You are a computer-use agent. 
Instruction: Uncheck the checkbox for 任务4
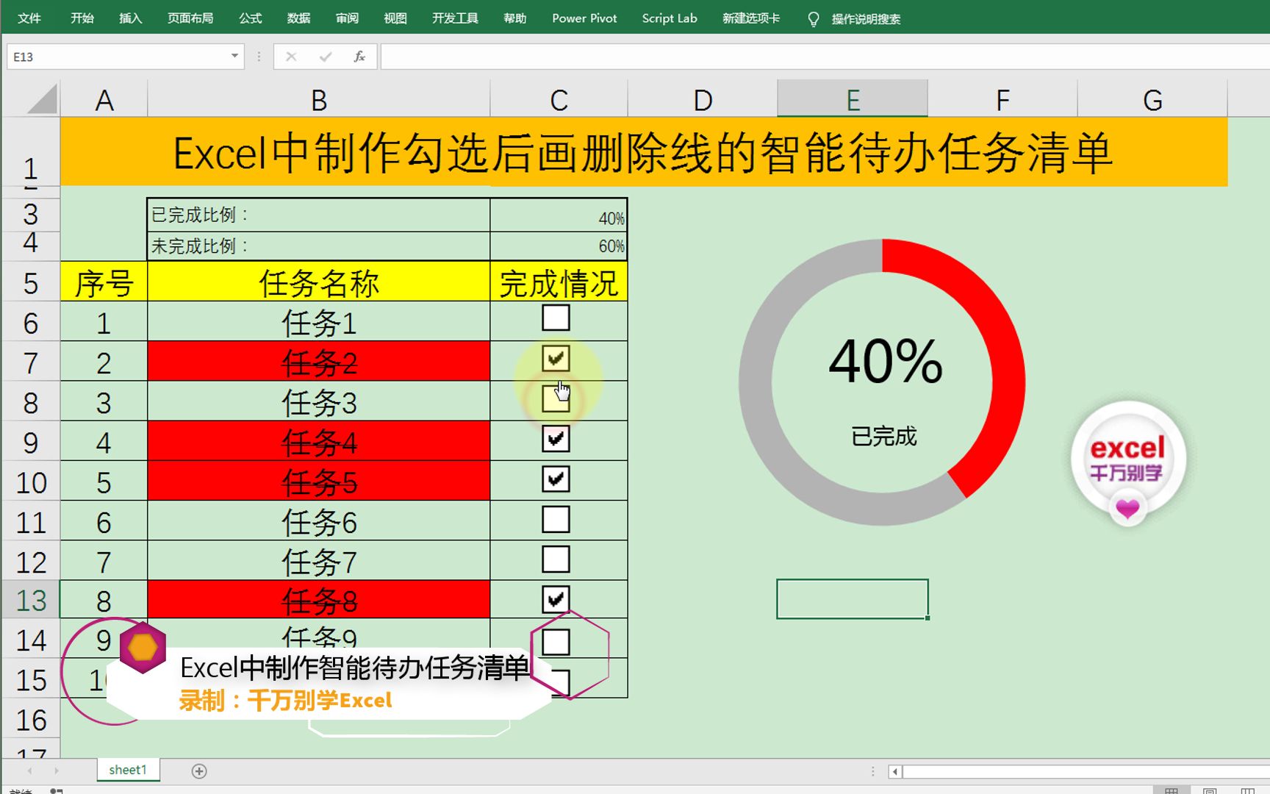tap(556, 439)
